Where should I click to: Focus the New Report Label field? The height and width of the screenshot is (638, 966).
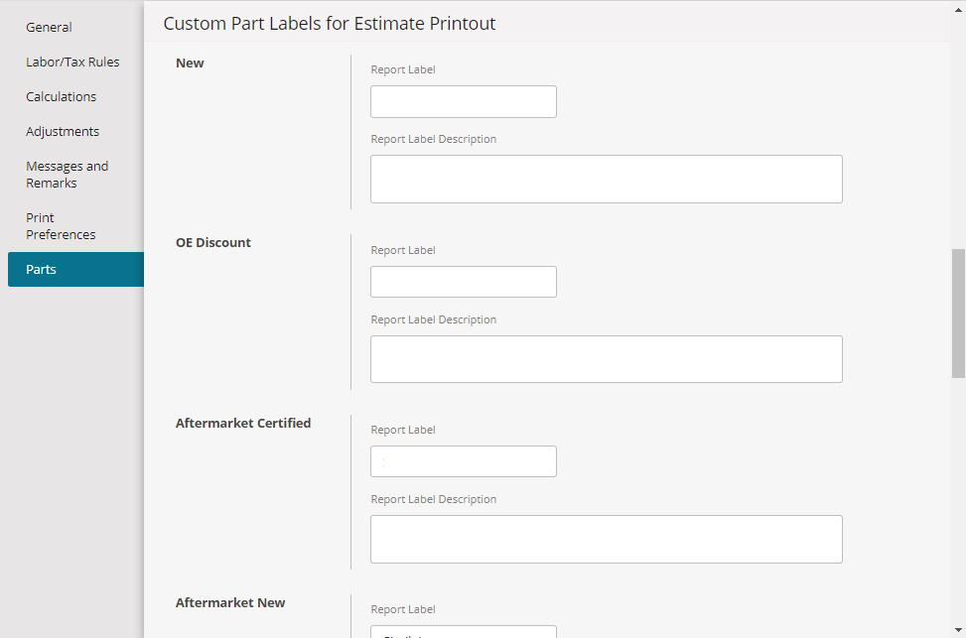click(464, 101)
